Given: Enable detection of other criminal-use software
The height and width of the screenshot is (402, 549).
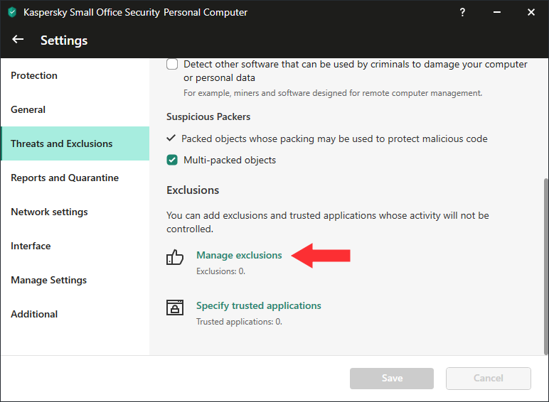Looking at the screenshot, I should click(x=172, y=65).
